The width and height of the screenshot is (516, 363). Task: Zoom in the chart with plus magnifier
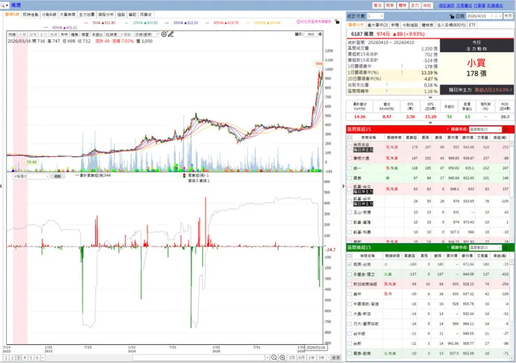click(x=282, y=357)
